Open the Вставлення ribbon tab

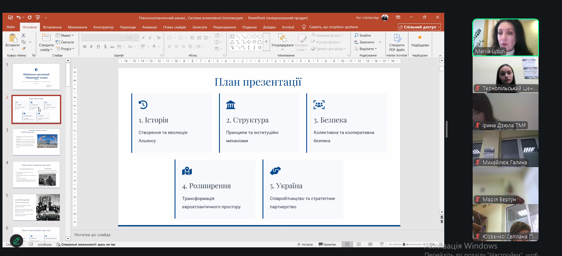coord(52,27)
